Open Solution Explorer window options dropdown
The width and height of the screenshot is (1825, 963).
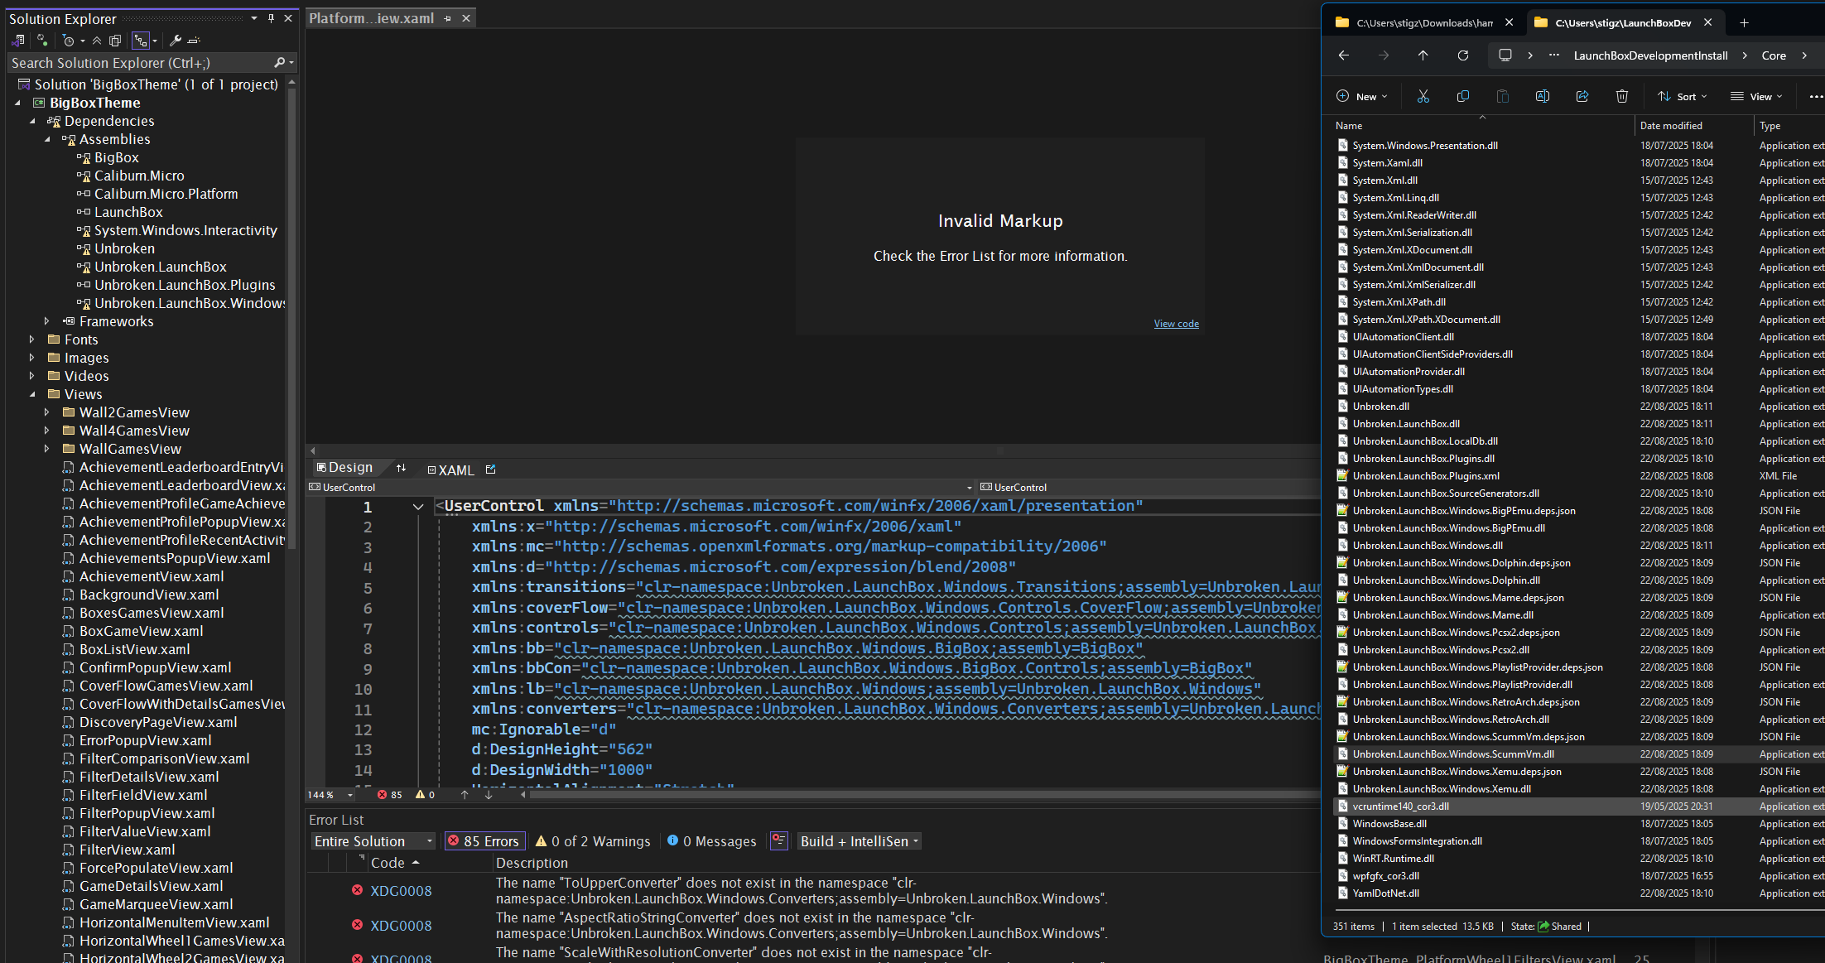(x=254, y=18)
